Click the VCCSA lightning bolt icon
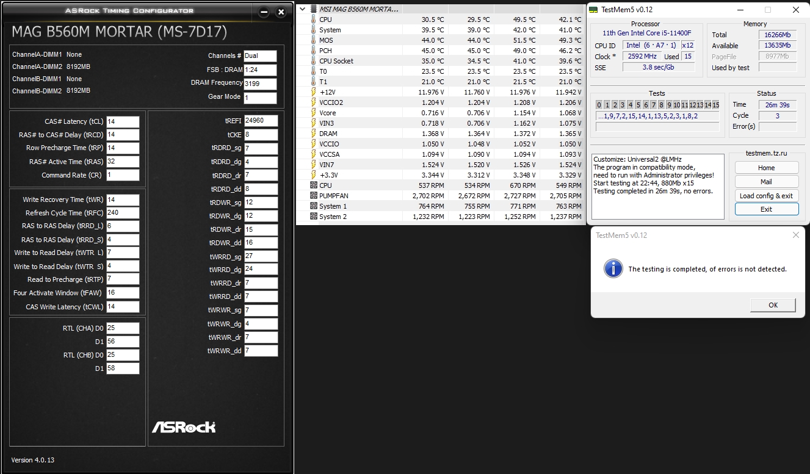This screenshot has width=810, height=474. 314,154
